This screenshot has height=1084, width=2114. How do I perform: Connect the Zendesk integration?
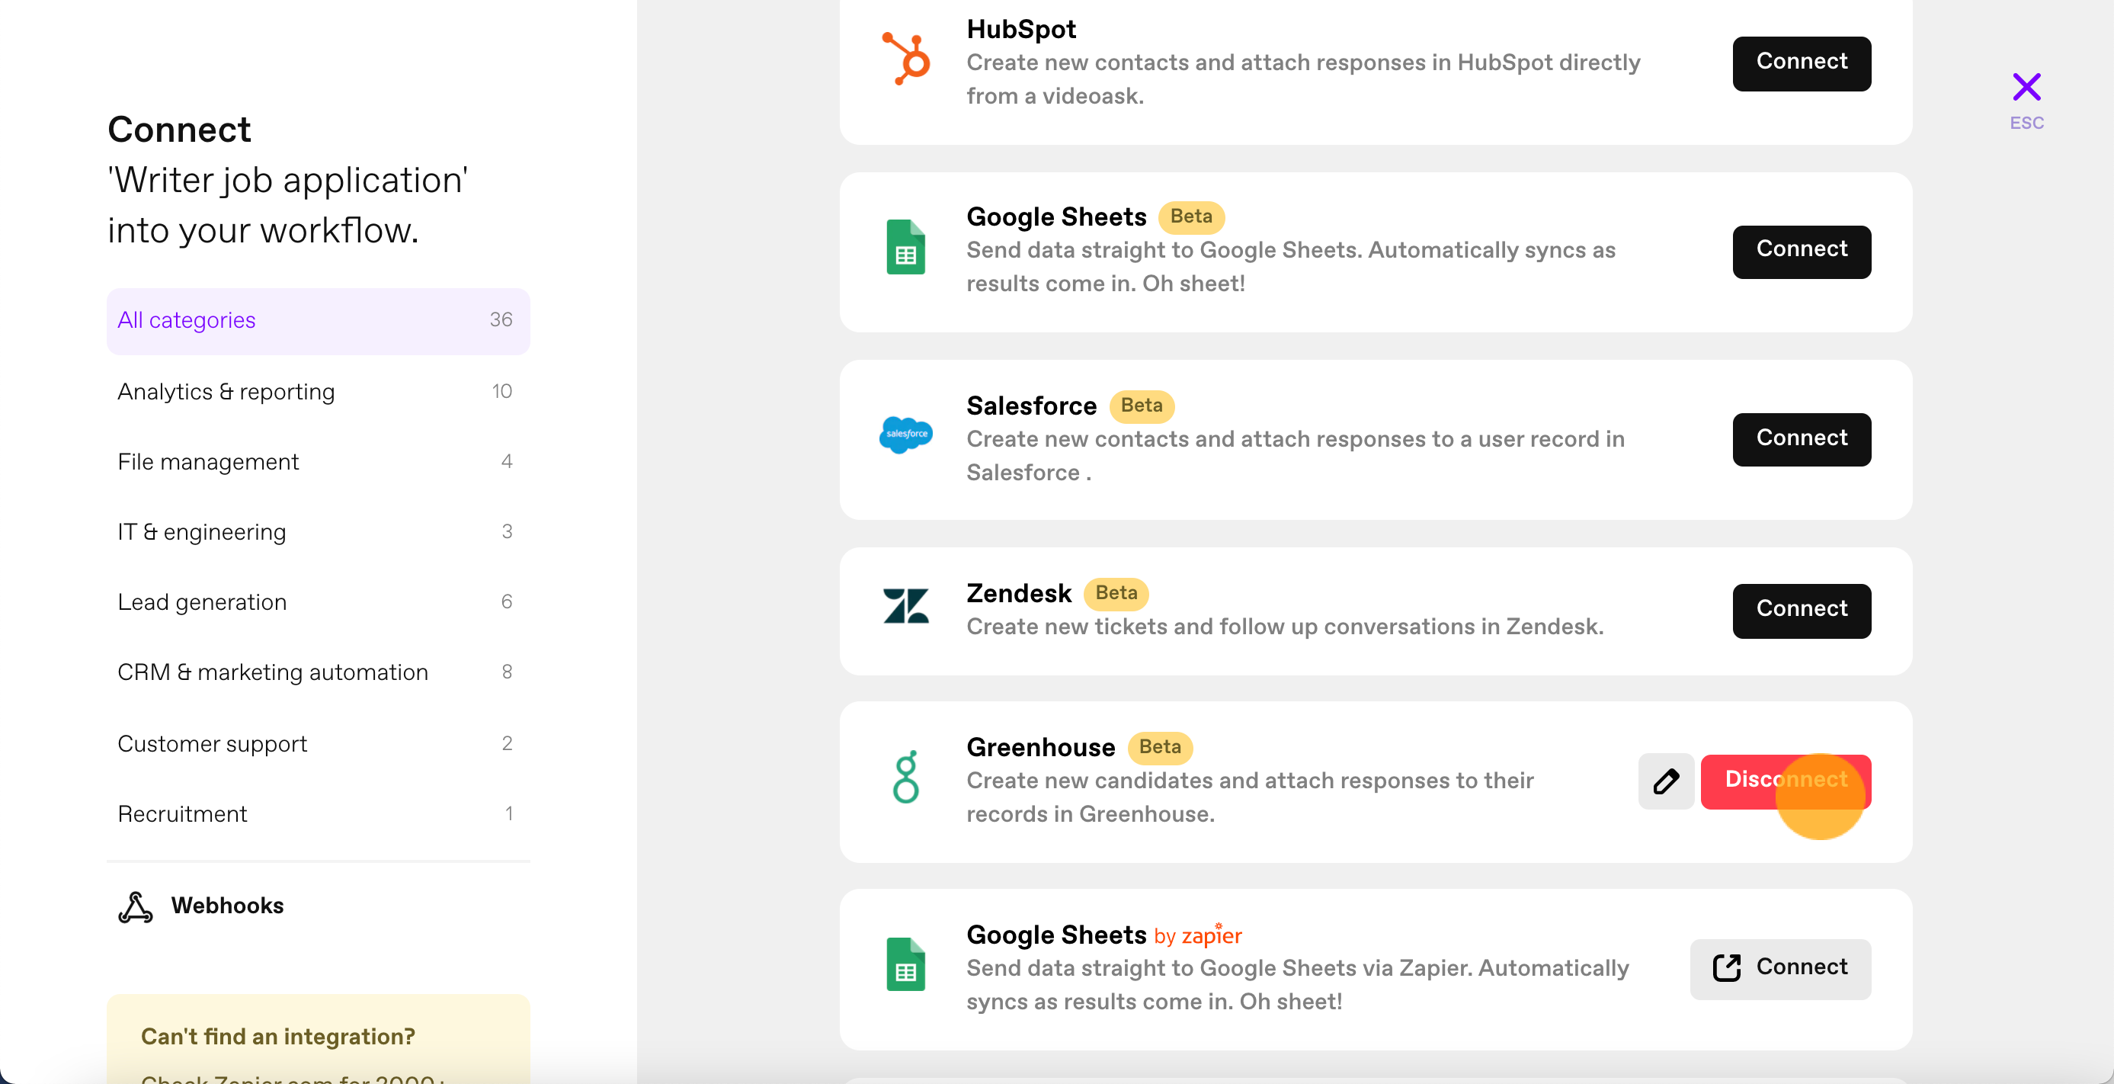pyautogui.click(x=1802, y=611)
